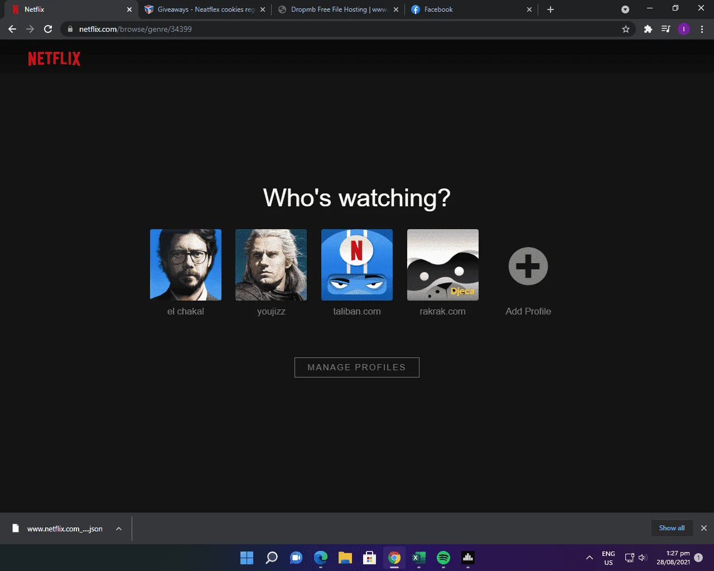Image resolution: width=714 pixels, height=571 pixels.
Task: Close the Giveaways tab
Action: pyautogui.click(x=263, y=9)
